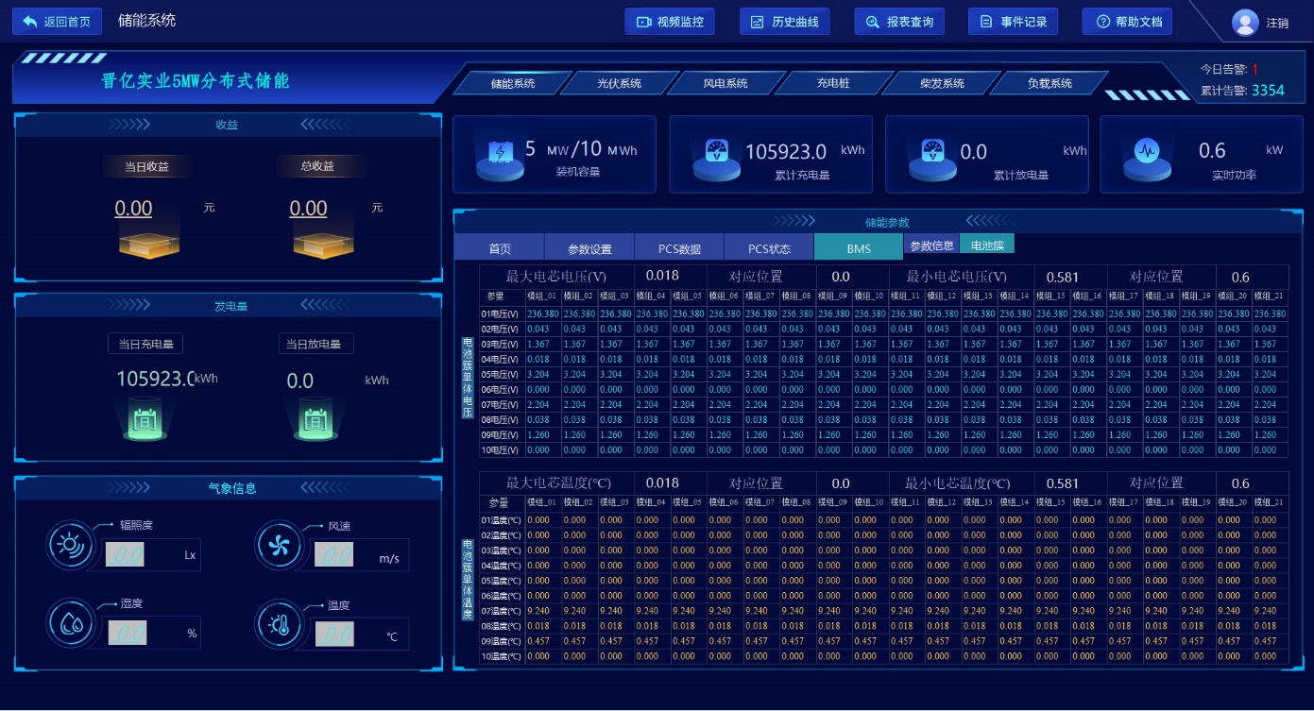Return to home with 返回首页
Screen dimensions: 1314x711
(x=57, y=22)
